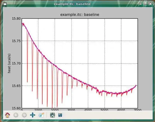Click the 15.80 y-axis tick label
Viewport: 155px width, 122px height.
[16, 19]
